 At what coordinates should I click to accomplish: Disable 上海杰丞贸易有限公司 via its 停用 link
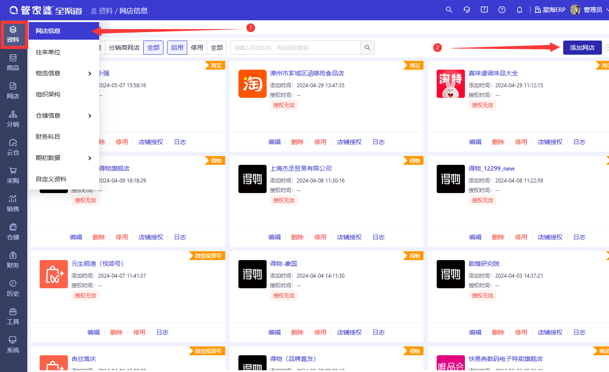(320, 237)
